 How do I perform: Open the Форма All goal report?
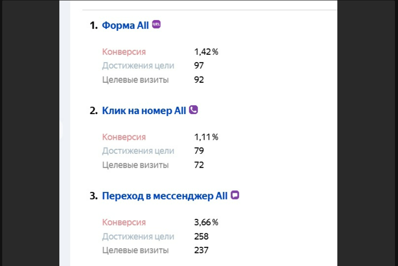[125, 25]
